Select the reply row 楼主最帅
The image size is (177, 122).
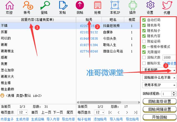pos(38,89)
